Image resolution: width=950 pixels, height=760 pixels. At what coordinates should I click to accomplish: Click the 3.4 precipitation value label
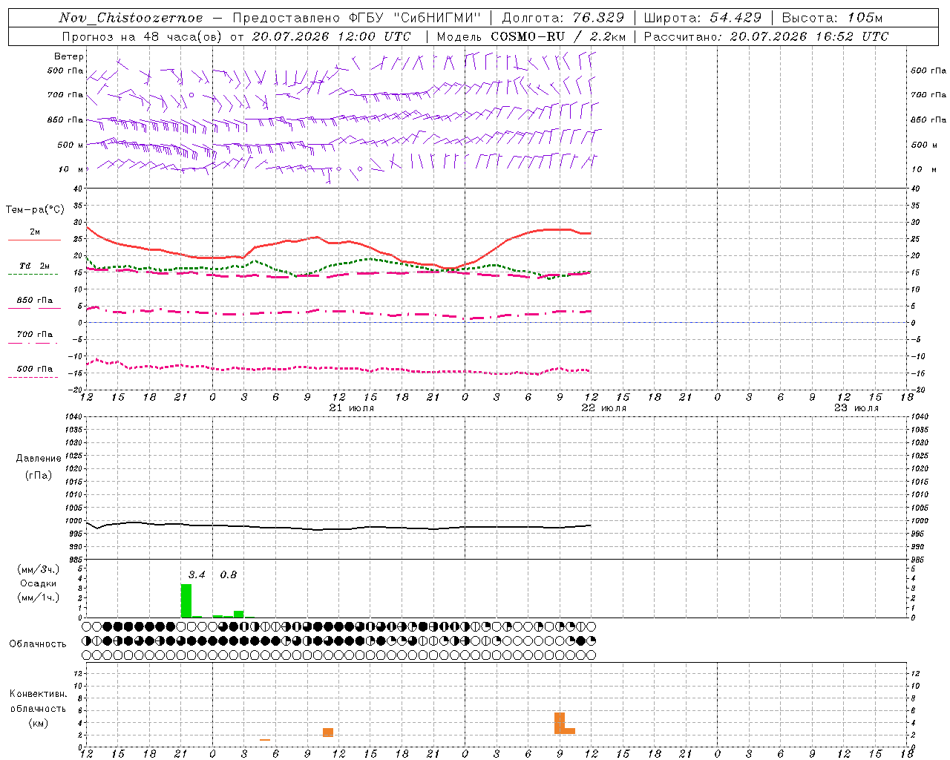tap(197, 574)
